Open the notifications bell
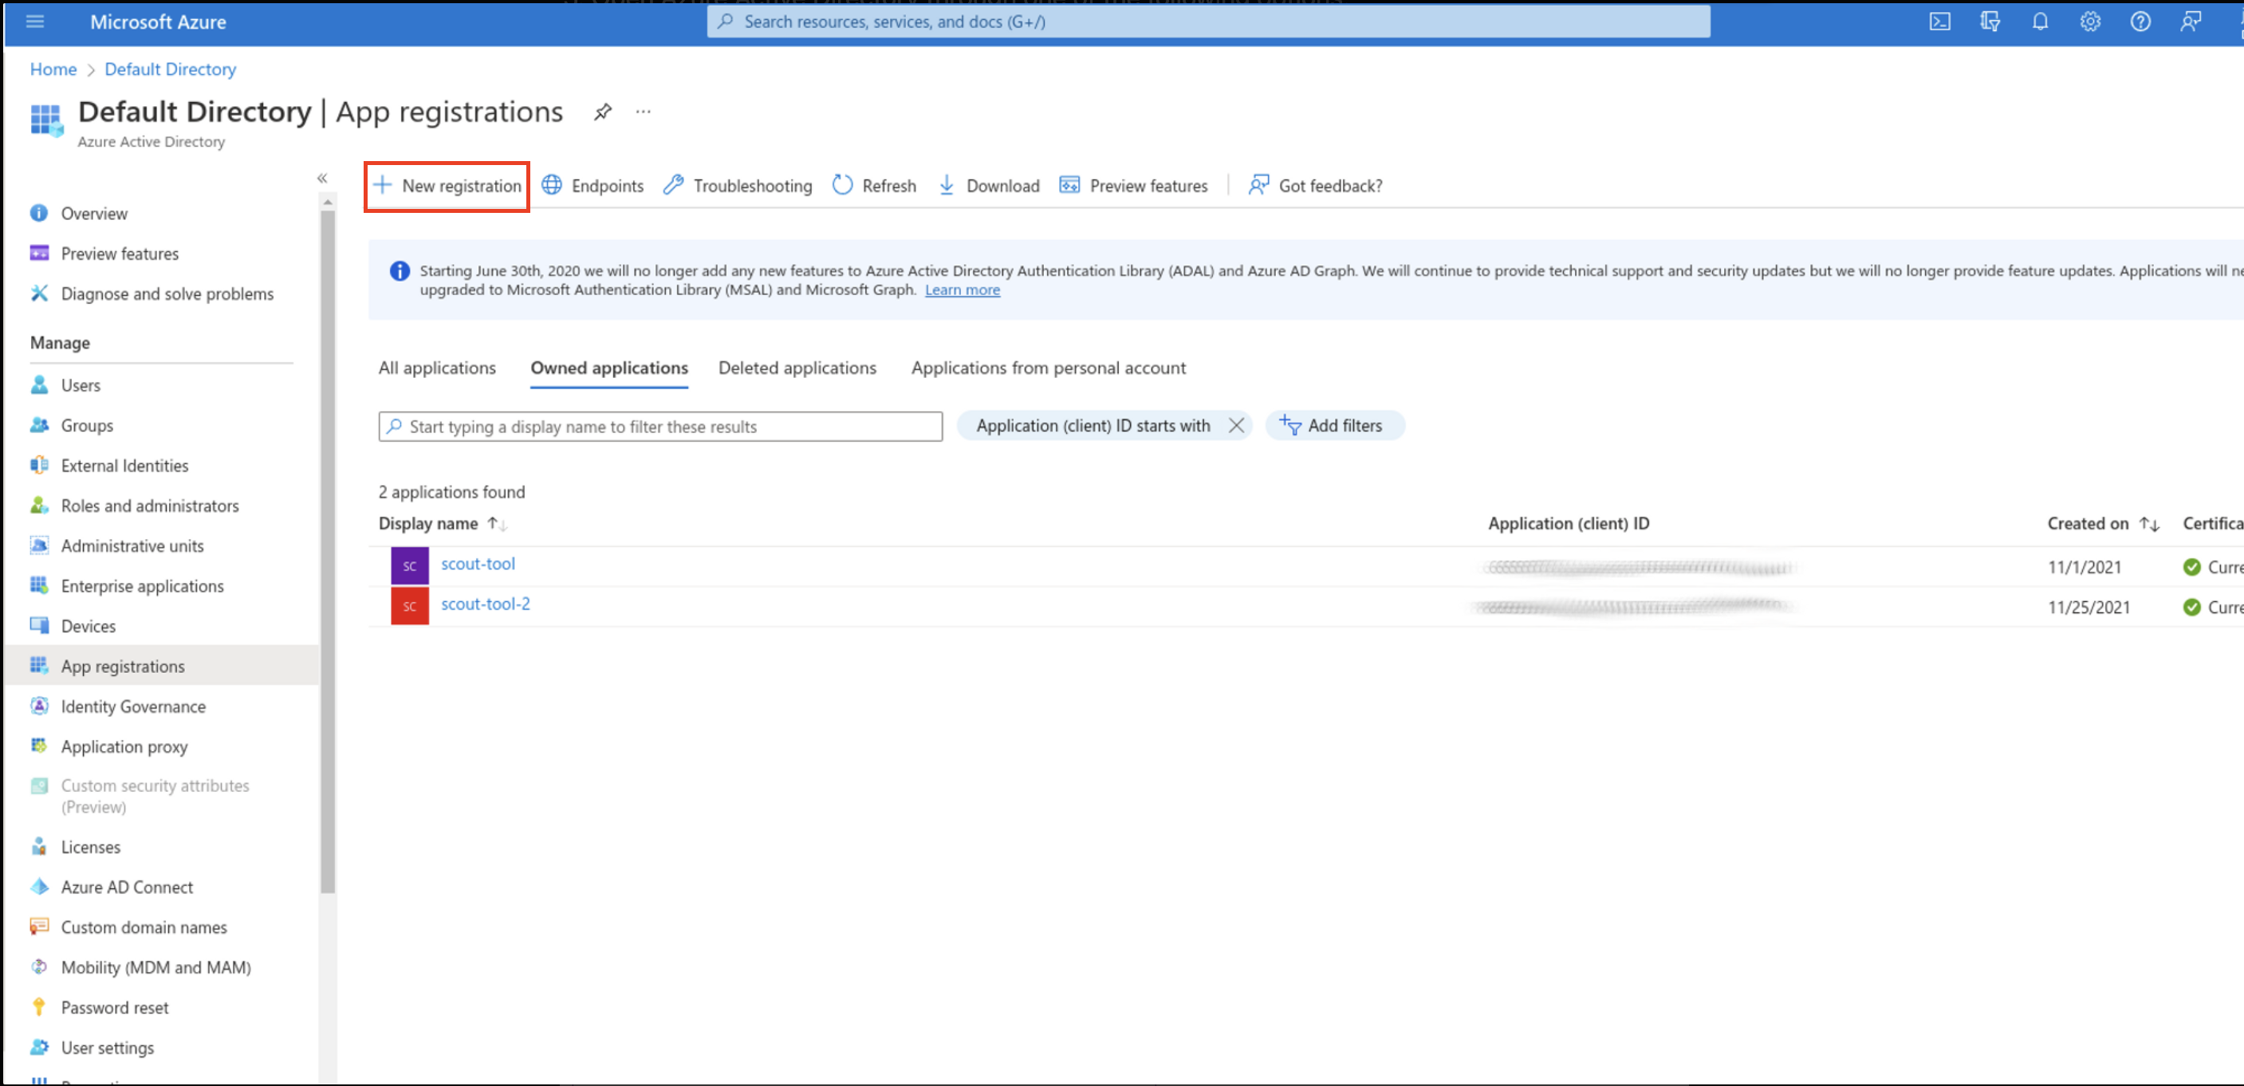 point(2039,22)
